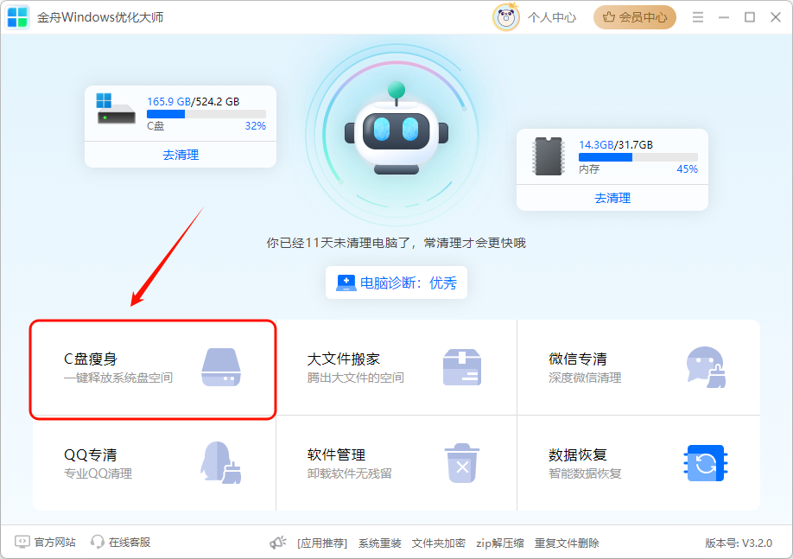Open the 系统重装 recommended app

[380, 543]
